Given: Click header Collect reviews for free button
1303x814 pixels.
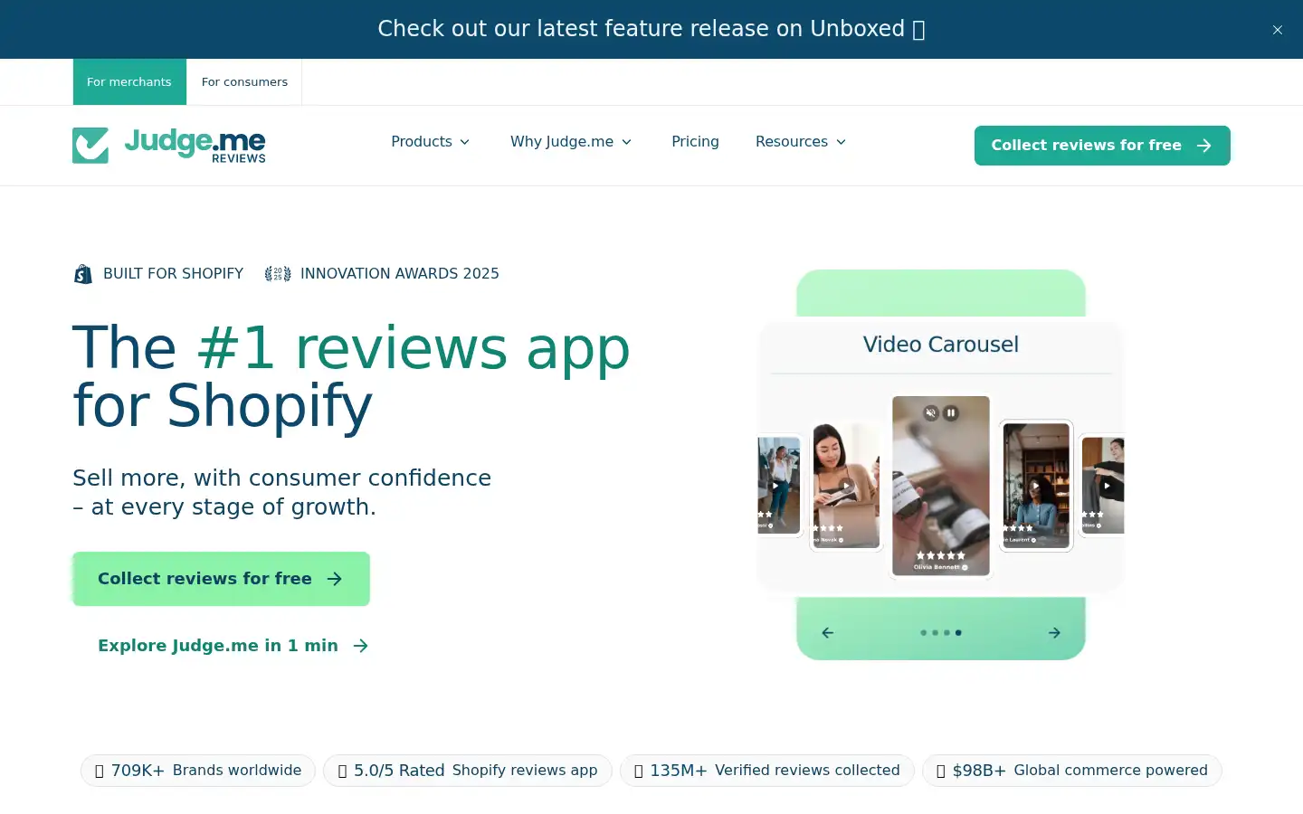Looking at the screenshot, I should tap(1102, 146).
